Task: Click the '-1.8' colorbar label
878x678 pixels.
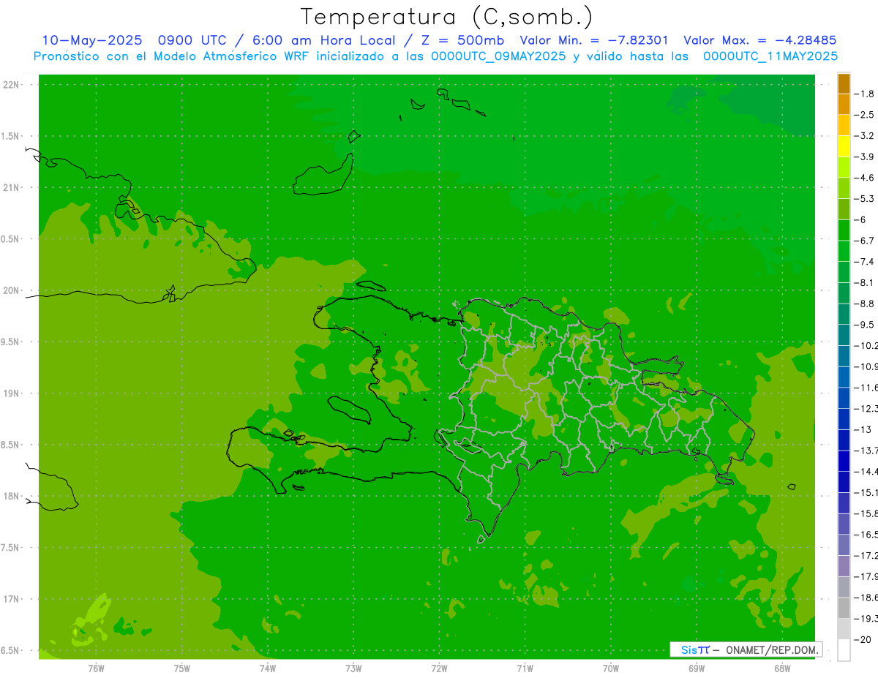Action: pyautogui.click(x=864, y=94)
